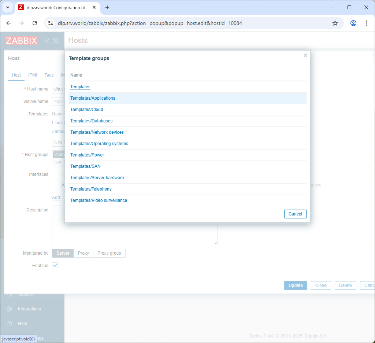Click the Add interface link

click(56, 198)
